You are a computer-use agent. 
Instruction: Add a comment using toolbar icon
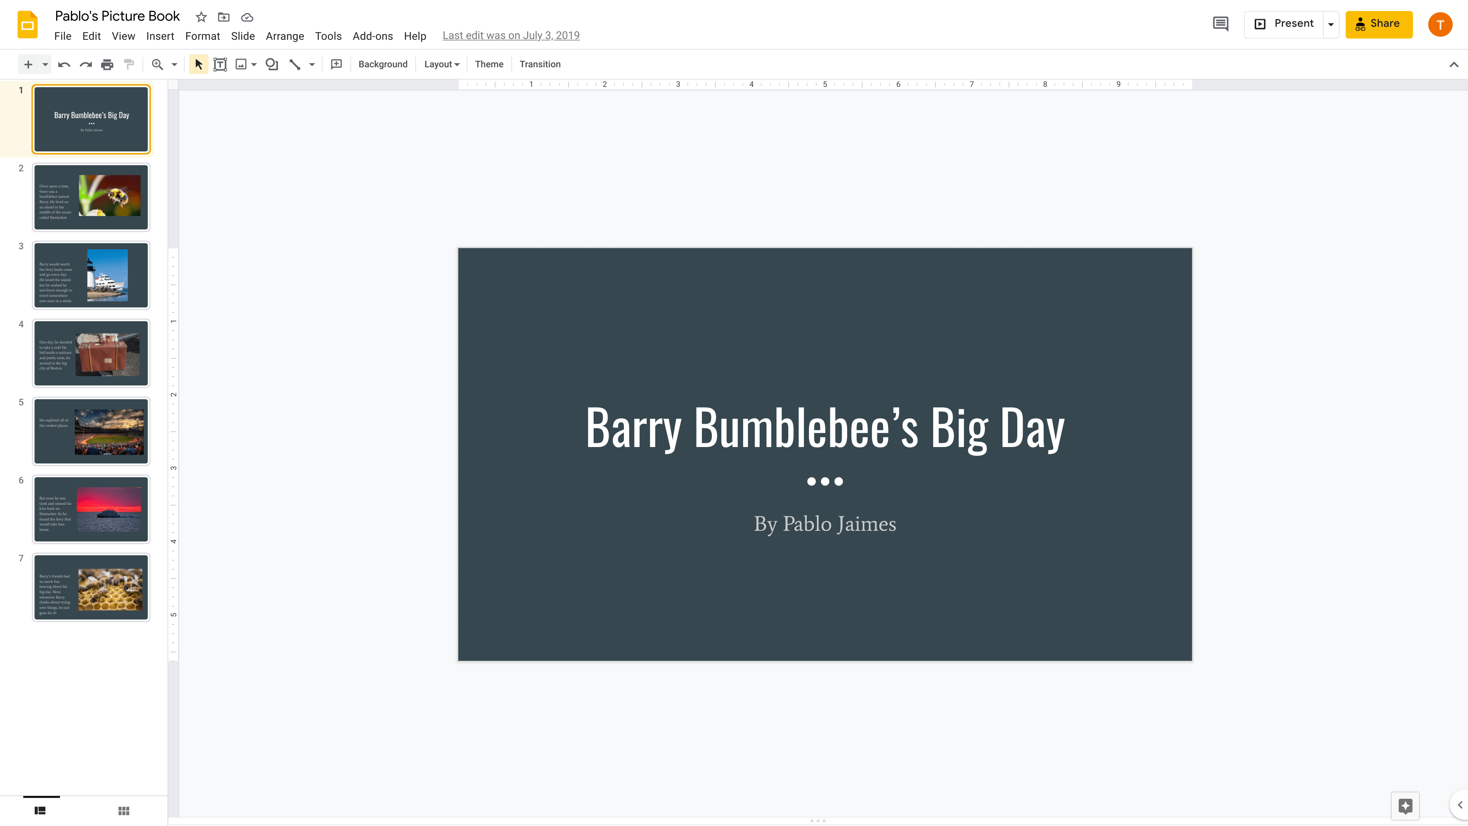click(x=336, y=64)
